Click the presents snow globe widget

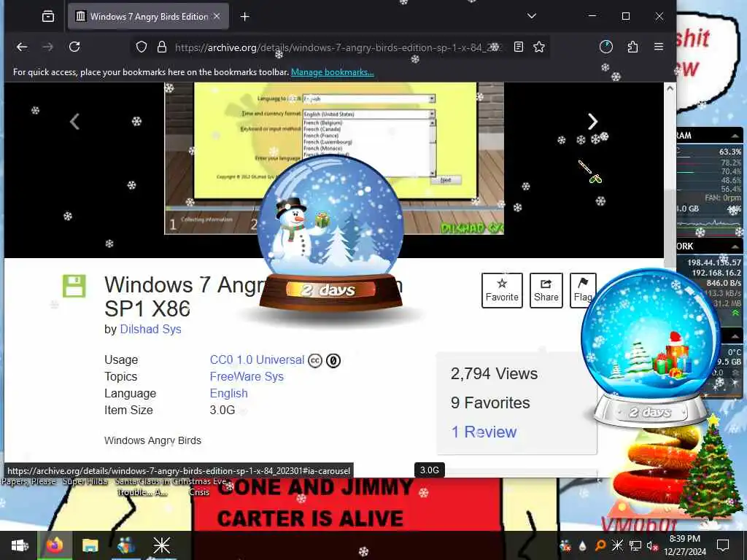(x=651, y=348)
